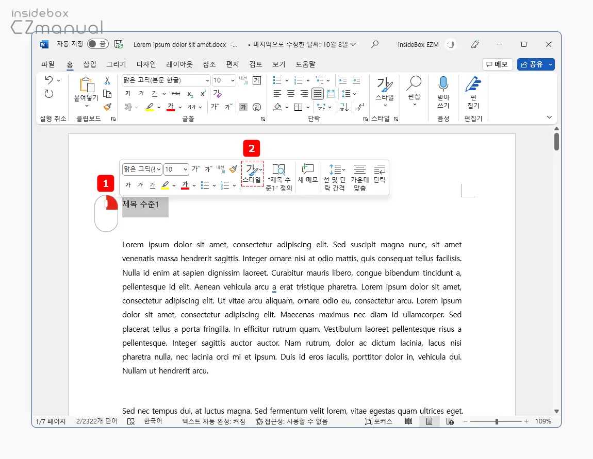Image resolution: width=593 pixels, height=459 pixels.
Task: Expand the ribbon font size dropdown
Action: [x=233, y=80]
